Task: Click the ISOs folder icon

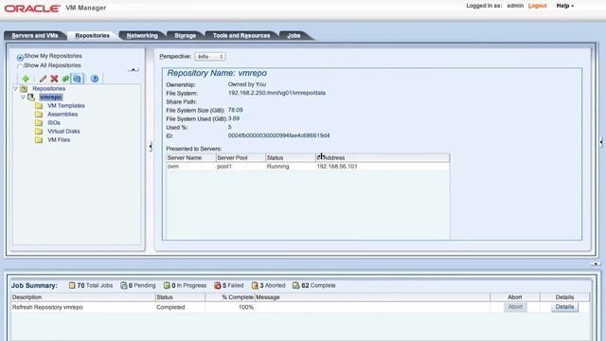Action: [39, 122]
